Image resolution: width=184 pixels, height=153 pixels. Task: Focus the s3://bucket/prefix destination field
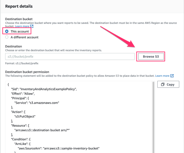pyautogui.click(x=70, y=57)
